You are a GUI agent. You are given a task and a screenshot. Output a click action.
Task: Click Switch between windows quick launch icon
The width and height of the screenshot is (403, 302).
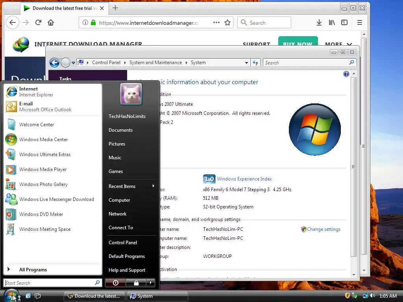[x=37, y=296]
